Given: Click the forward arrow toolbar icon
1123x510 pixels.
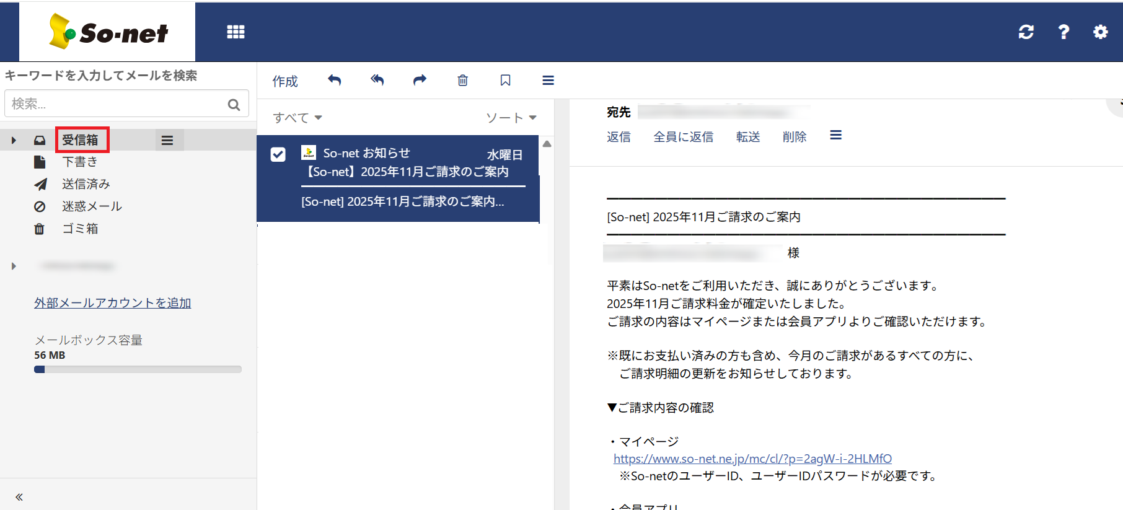Looking at the screenshot, I should click(x=420, y=81).
